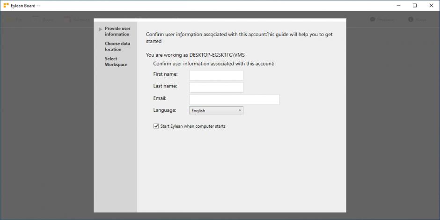Go to the Choose data location step
This screenshot has width=440, height=220.
(x=117, y=47)
